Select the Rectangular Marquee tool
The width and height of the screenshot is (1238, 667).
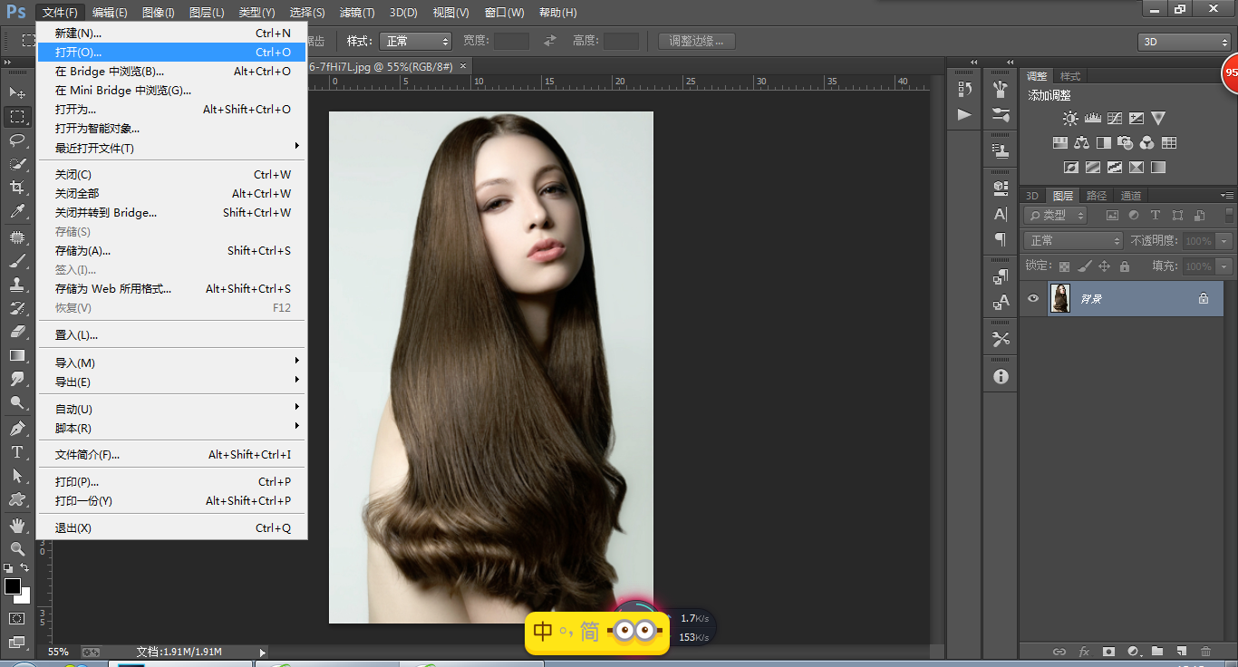(17, 116)
